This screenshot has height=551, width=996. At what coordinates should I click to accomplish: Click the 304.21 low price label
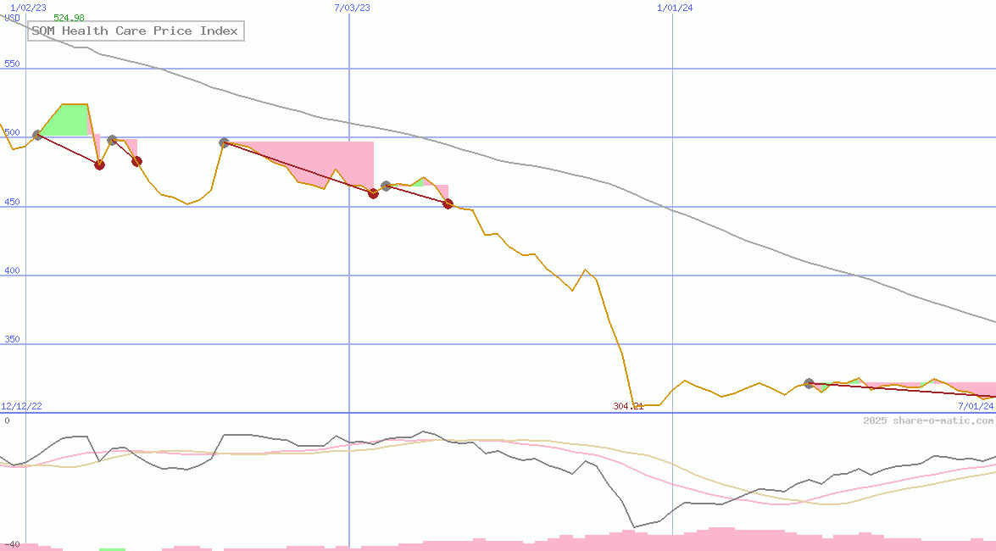tap(628, 406)
